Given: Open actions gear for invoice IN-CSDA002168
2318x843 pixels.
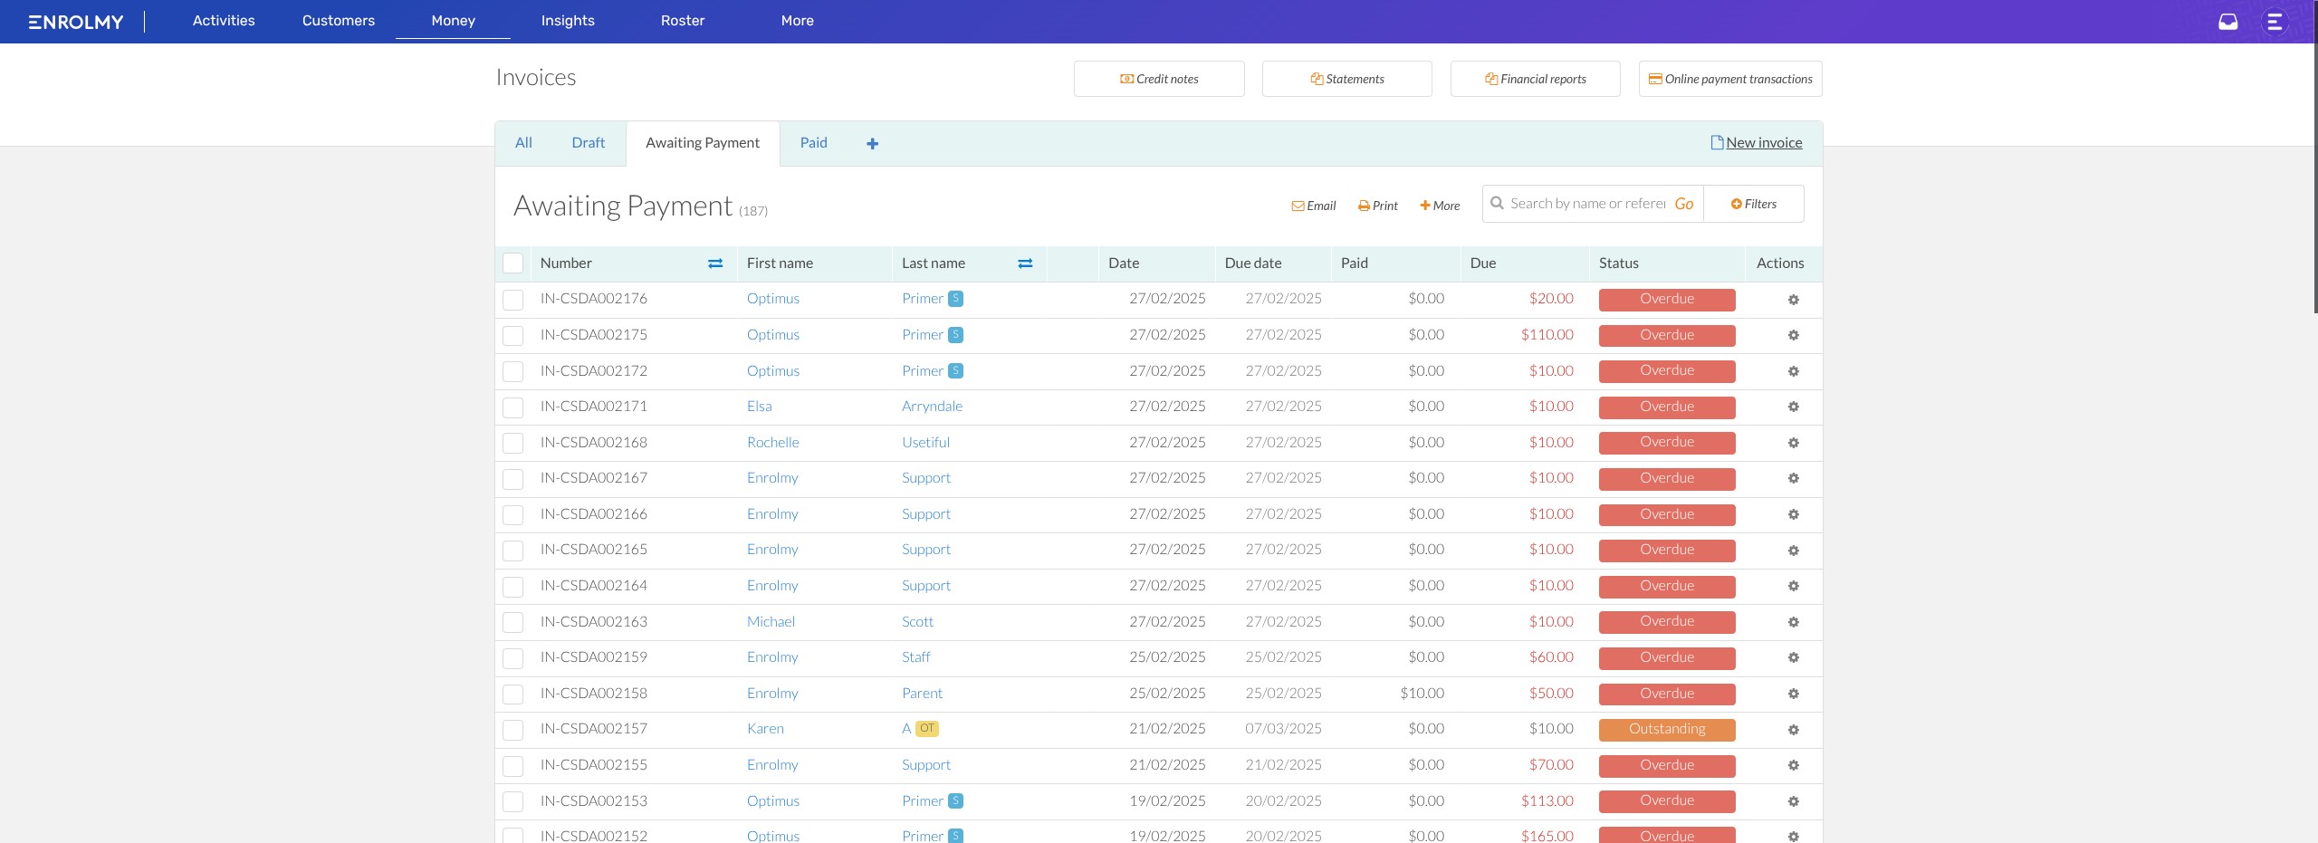Looking at the screenshot, I should 1793,443.
